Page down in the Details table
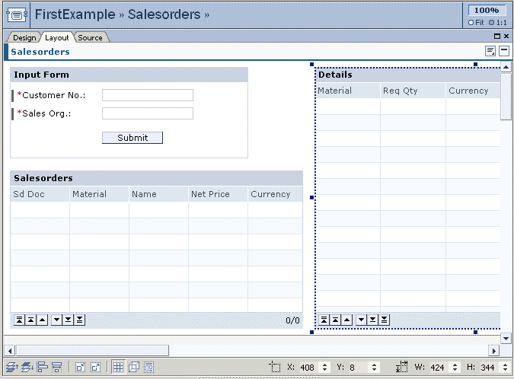The height and width of the screenshot is (379, 514). tap(372, 320)
